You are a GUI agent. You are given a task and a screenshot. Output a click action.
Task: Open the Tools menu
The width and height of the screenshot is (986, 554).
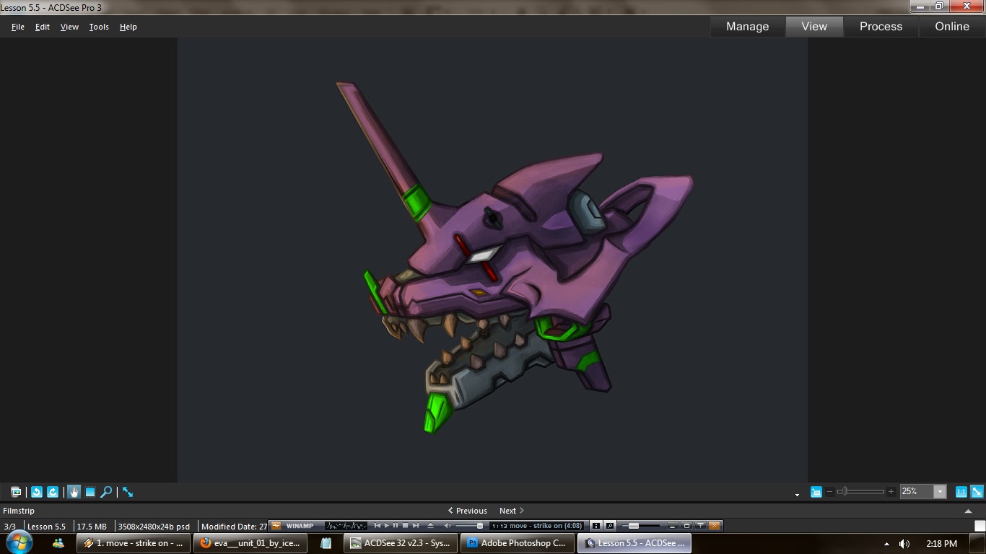pos(99,27)
